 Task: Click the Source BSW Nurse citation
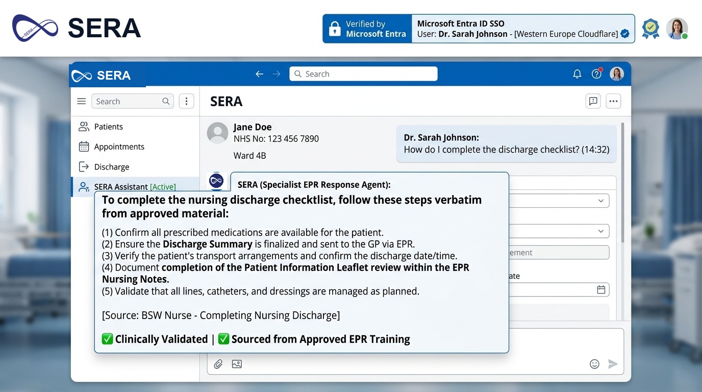tap(221, 315)
